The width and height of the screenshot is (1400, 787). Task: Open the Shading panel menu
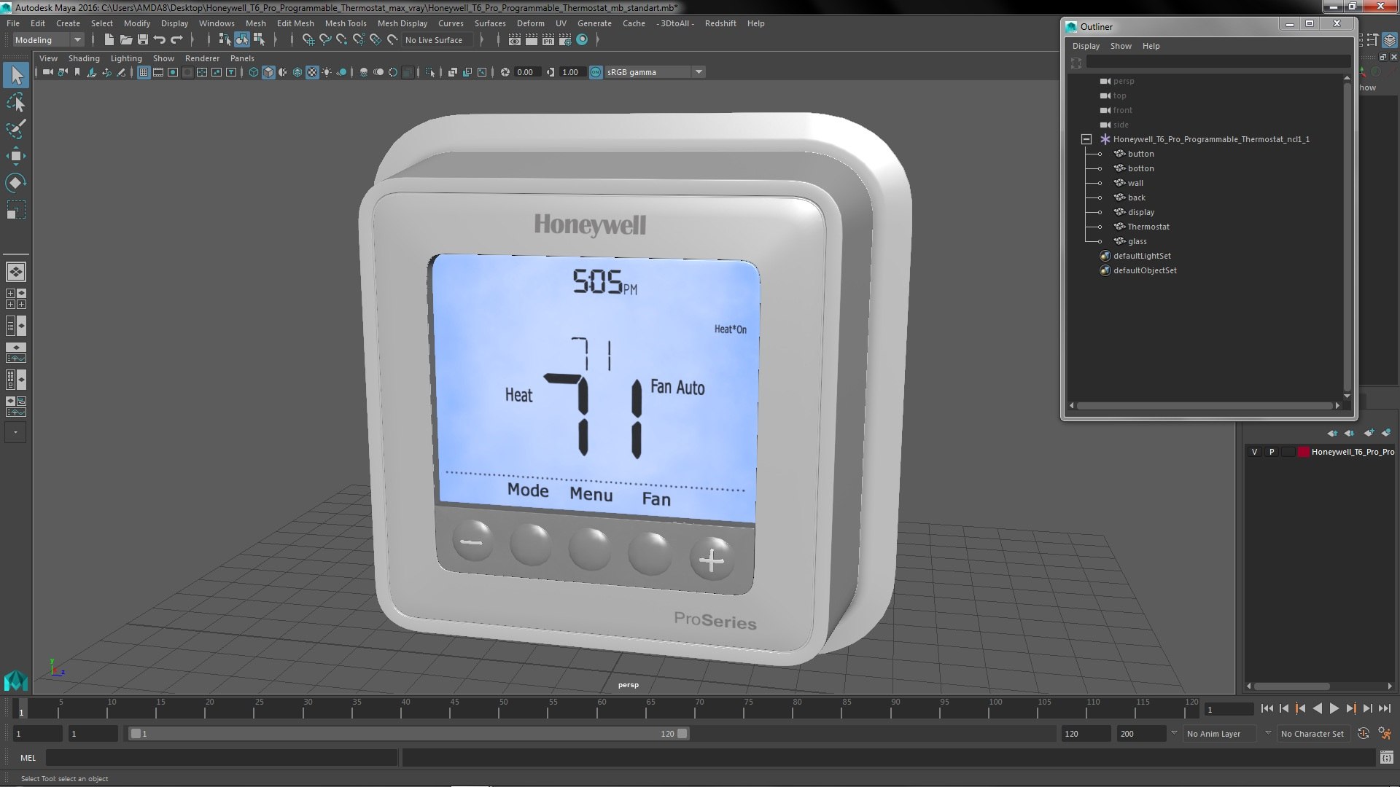84,58
